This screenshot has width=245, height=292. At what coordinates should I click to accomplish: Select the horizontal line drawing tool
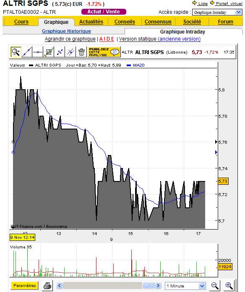[x=38, y=52]
